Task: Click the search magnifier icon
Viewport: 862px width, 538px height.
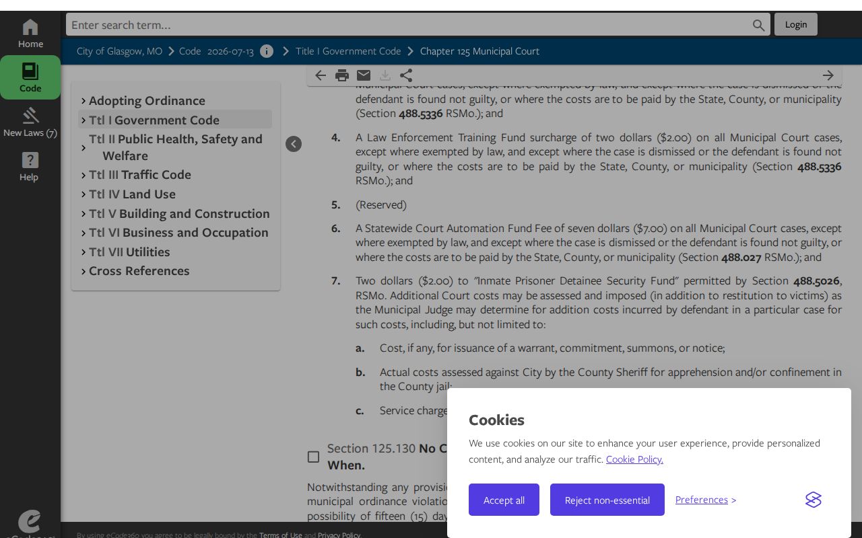Action: 758,25
